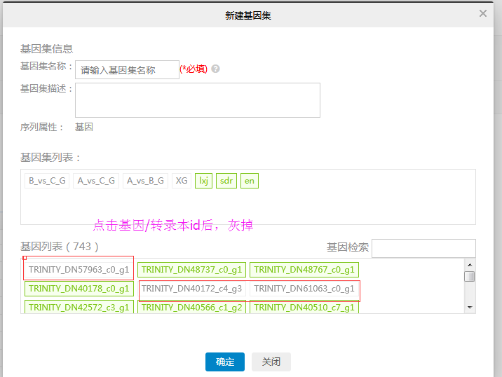Screen dimensions: 502x377
Task: Toggle gene TRINITY_DN40178_c0_g1
Action: pyautogui.click(x=79, y=289)
